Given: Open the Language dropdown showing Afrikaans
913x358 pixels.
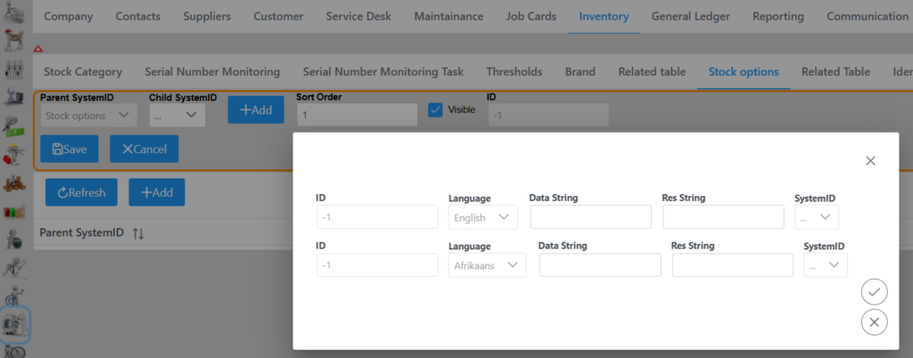Looking at the screenshot, I should 487,264.
